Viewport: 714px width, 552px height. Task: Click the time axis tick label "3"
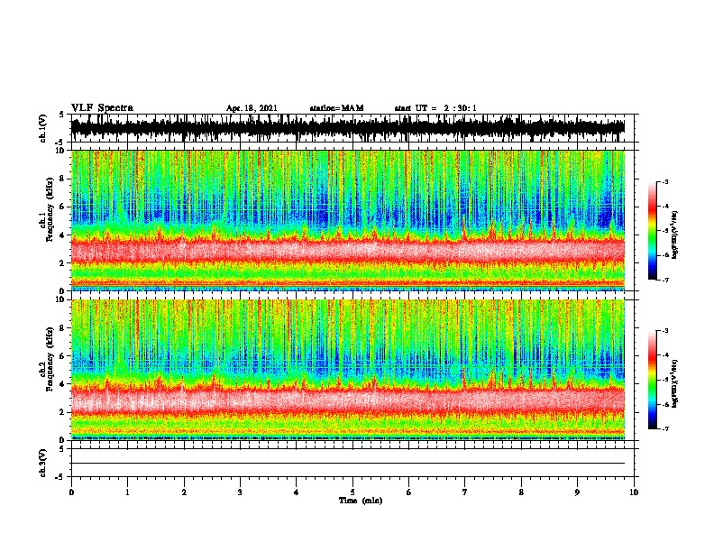click(240, 492)
